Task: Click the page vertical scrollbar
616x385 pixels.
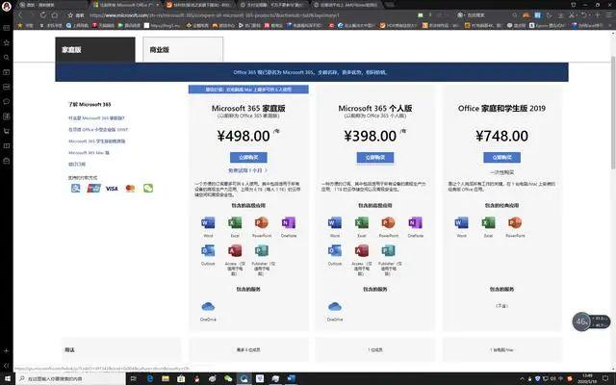Action: (x=613, y=113)
